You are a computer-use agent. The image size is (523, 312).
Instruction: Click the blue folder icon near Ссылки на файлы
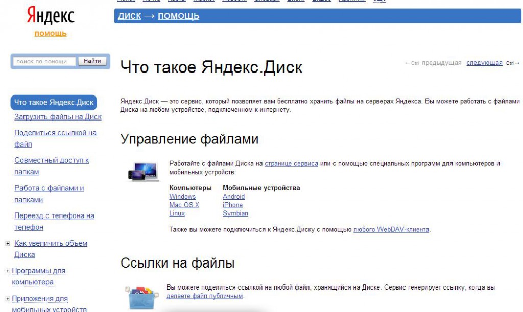(142, 297)
